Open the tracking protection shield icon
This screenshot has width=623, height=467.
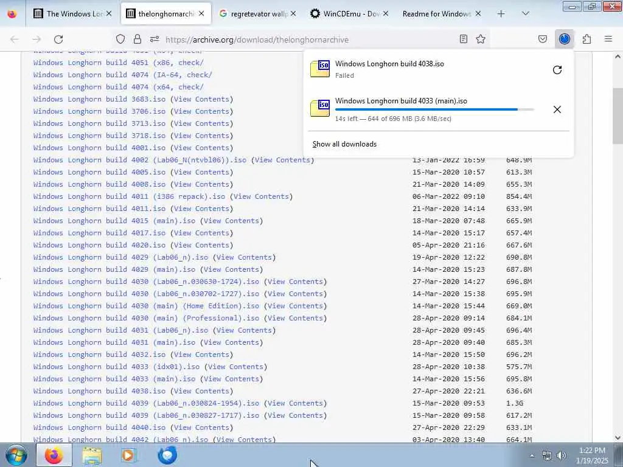120,40
